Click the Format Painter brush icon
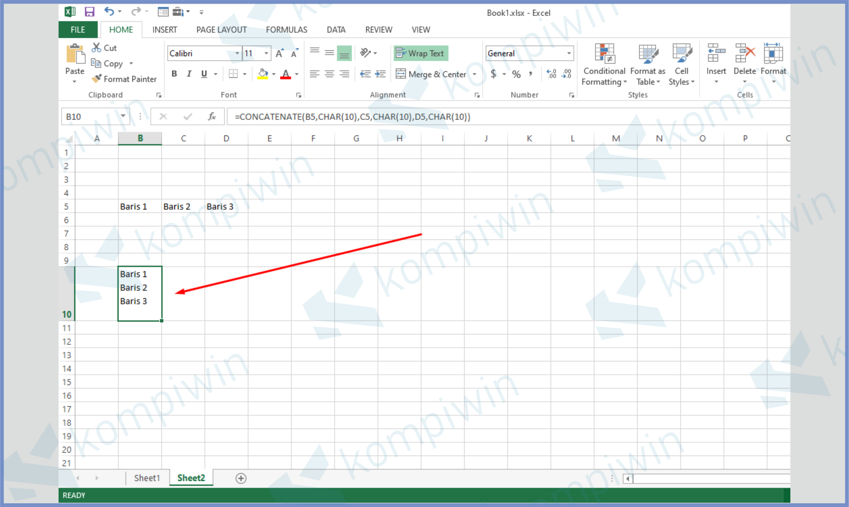 (x=97, y=79)
